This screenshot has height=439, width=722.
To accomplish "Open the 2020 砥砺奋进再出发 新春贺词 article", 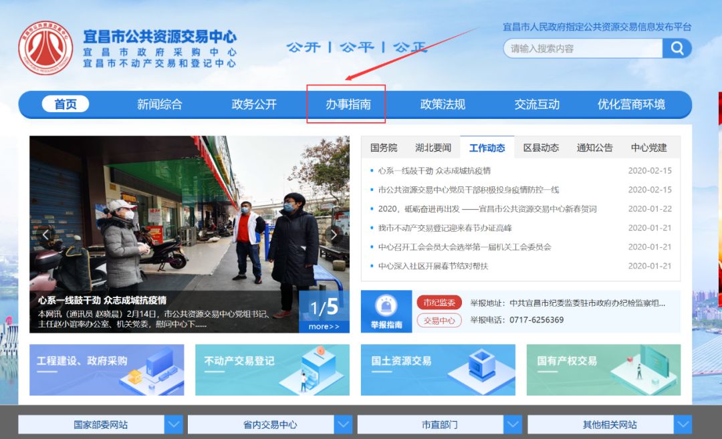I will pyautogui.click(x=487, y=209).
